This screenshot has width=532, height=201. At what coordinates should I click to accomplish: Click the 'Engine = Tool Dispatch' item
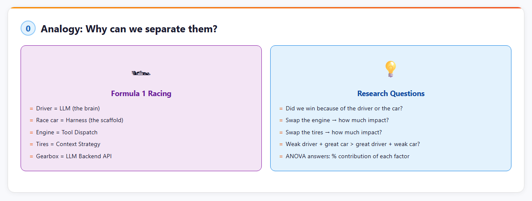tap(66, 132)
